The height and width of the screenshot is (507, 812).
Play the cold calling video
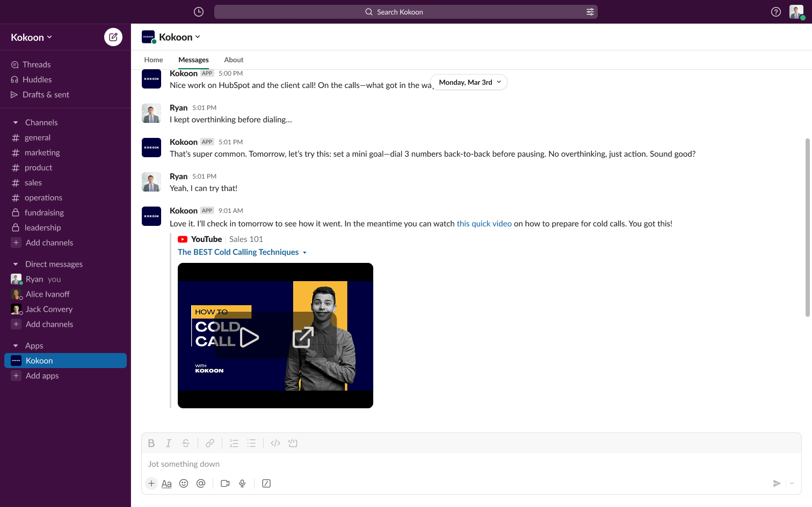[249, 337]
